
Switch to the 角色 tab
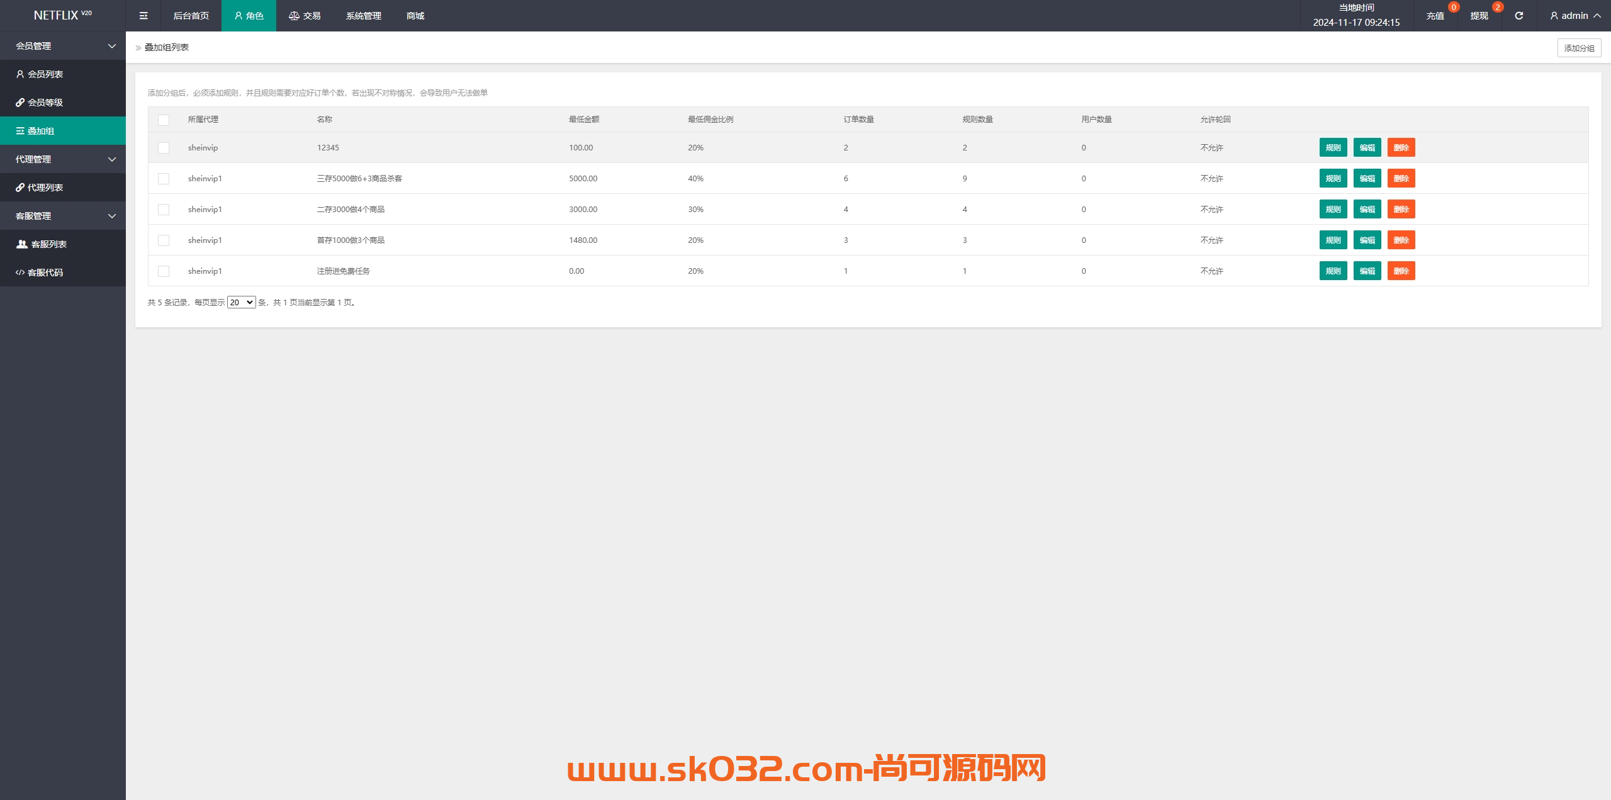coord(249,16)
